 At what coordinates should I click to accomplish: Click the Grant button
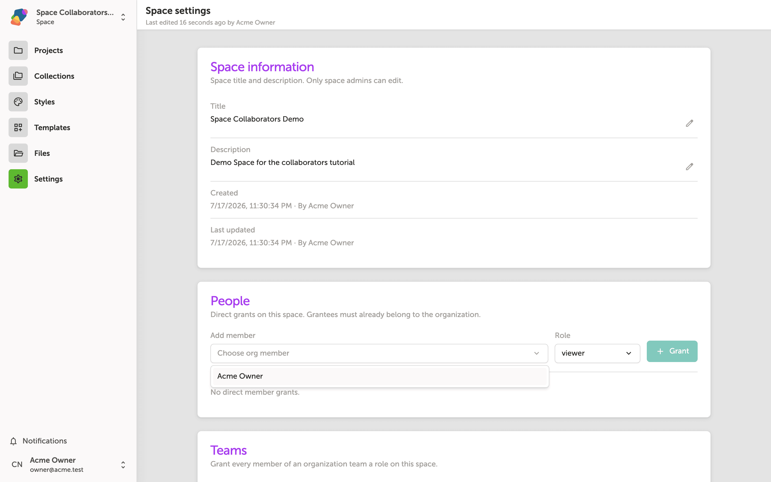click(x=672, y=351)
